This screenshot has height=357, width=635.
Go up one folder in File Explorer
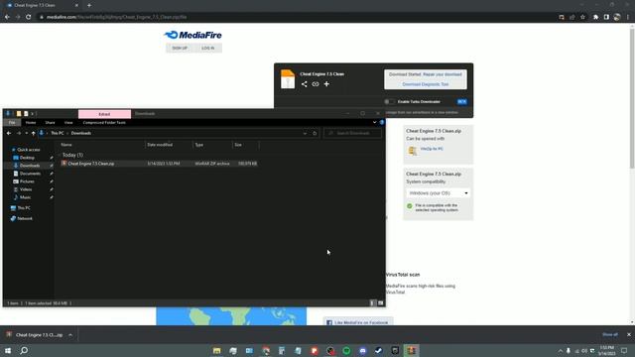[33, 133]
